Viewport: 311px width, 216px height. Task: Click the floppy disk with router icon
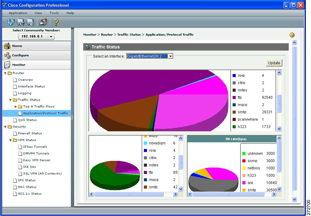(x=30, y=22)
